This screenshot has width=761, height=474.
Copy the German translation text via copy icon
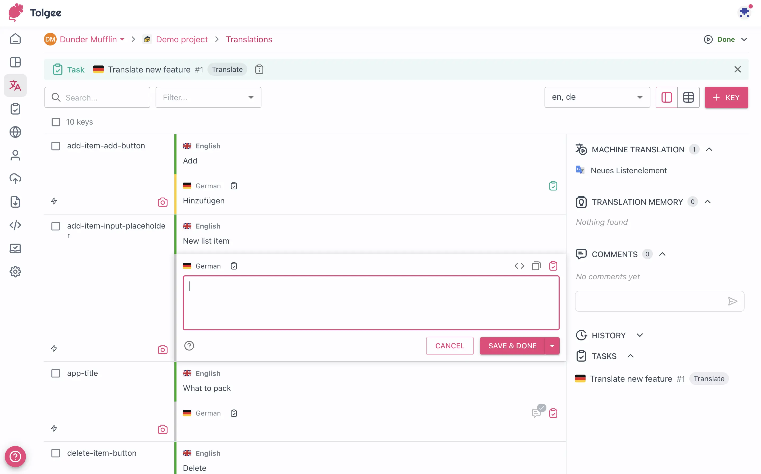(x=536, y=266)
